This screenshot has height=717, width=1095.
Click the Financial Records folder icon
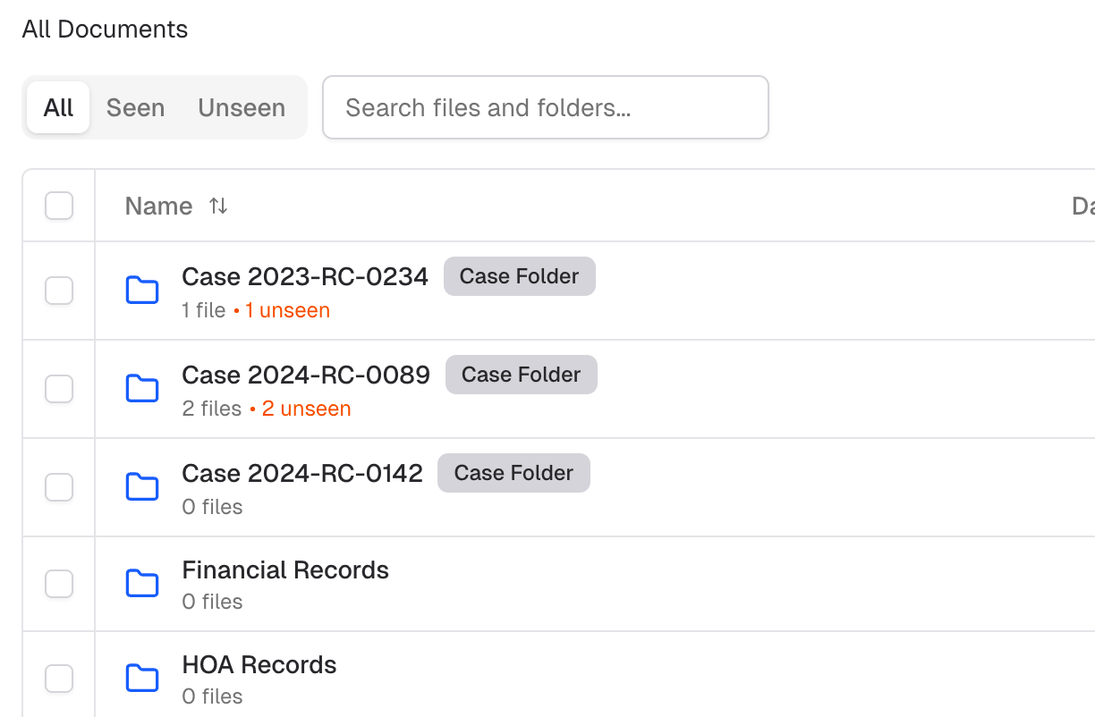click(142, 583)
